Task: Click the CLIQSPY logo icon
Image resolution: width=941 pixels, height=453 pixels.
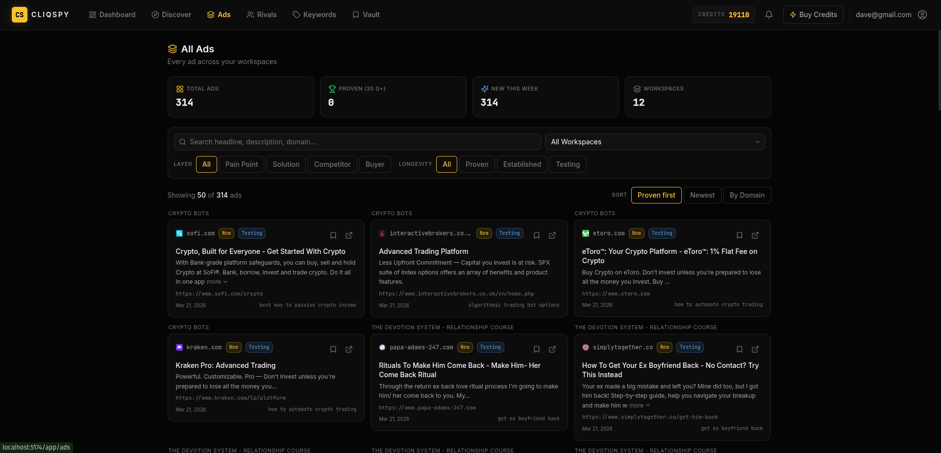Action: click(x=20, y=15)
